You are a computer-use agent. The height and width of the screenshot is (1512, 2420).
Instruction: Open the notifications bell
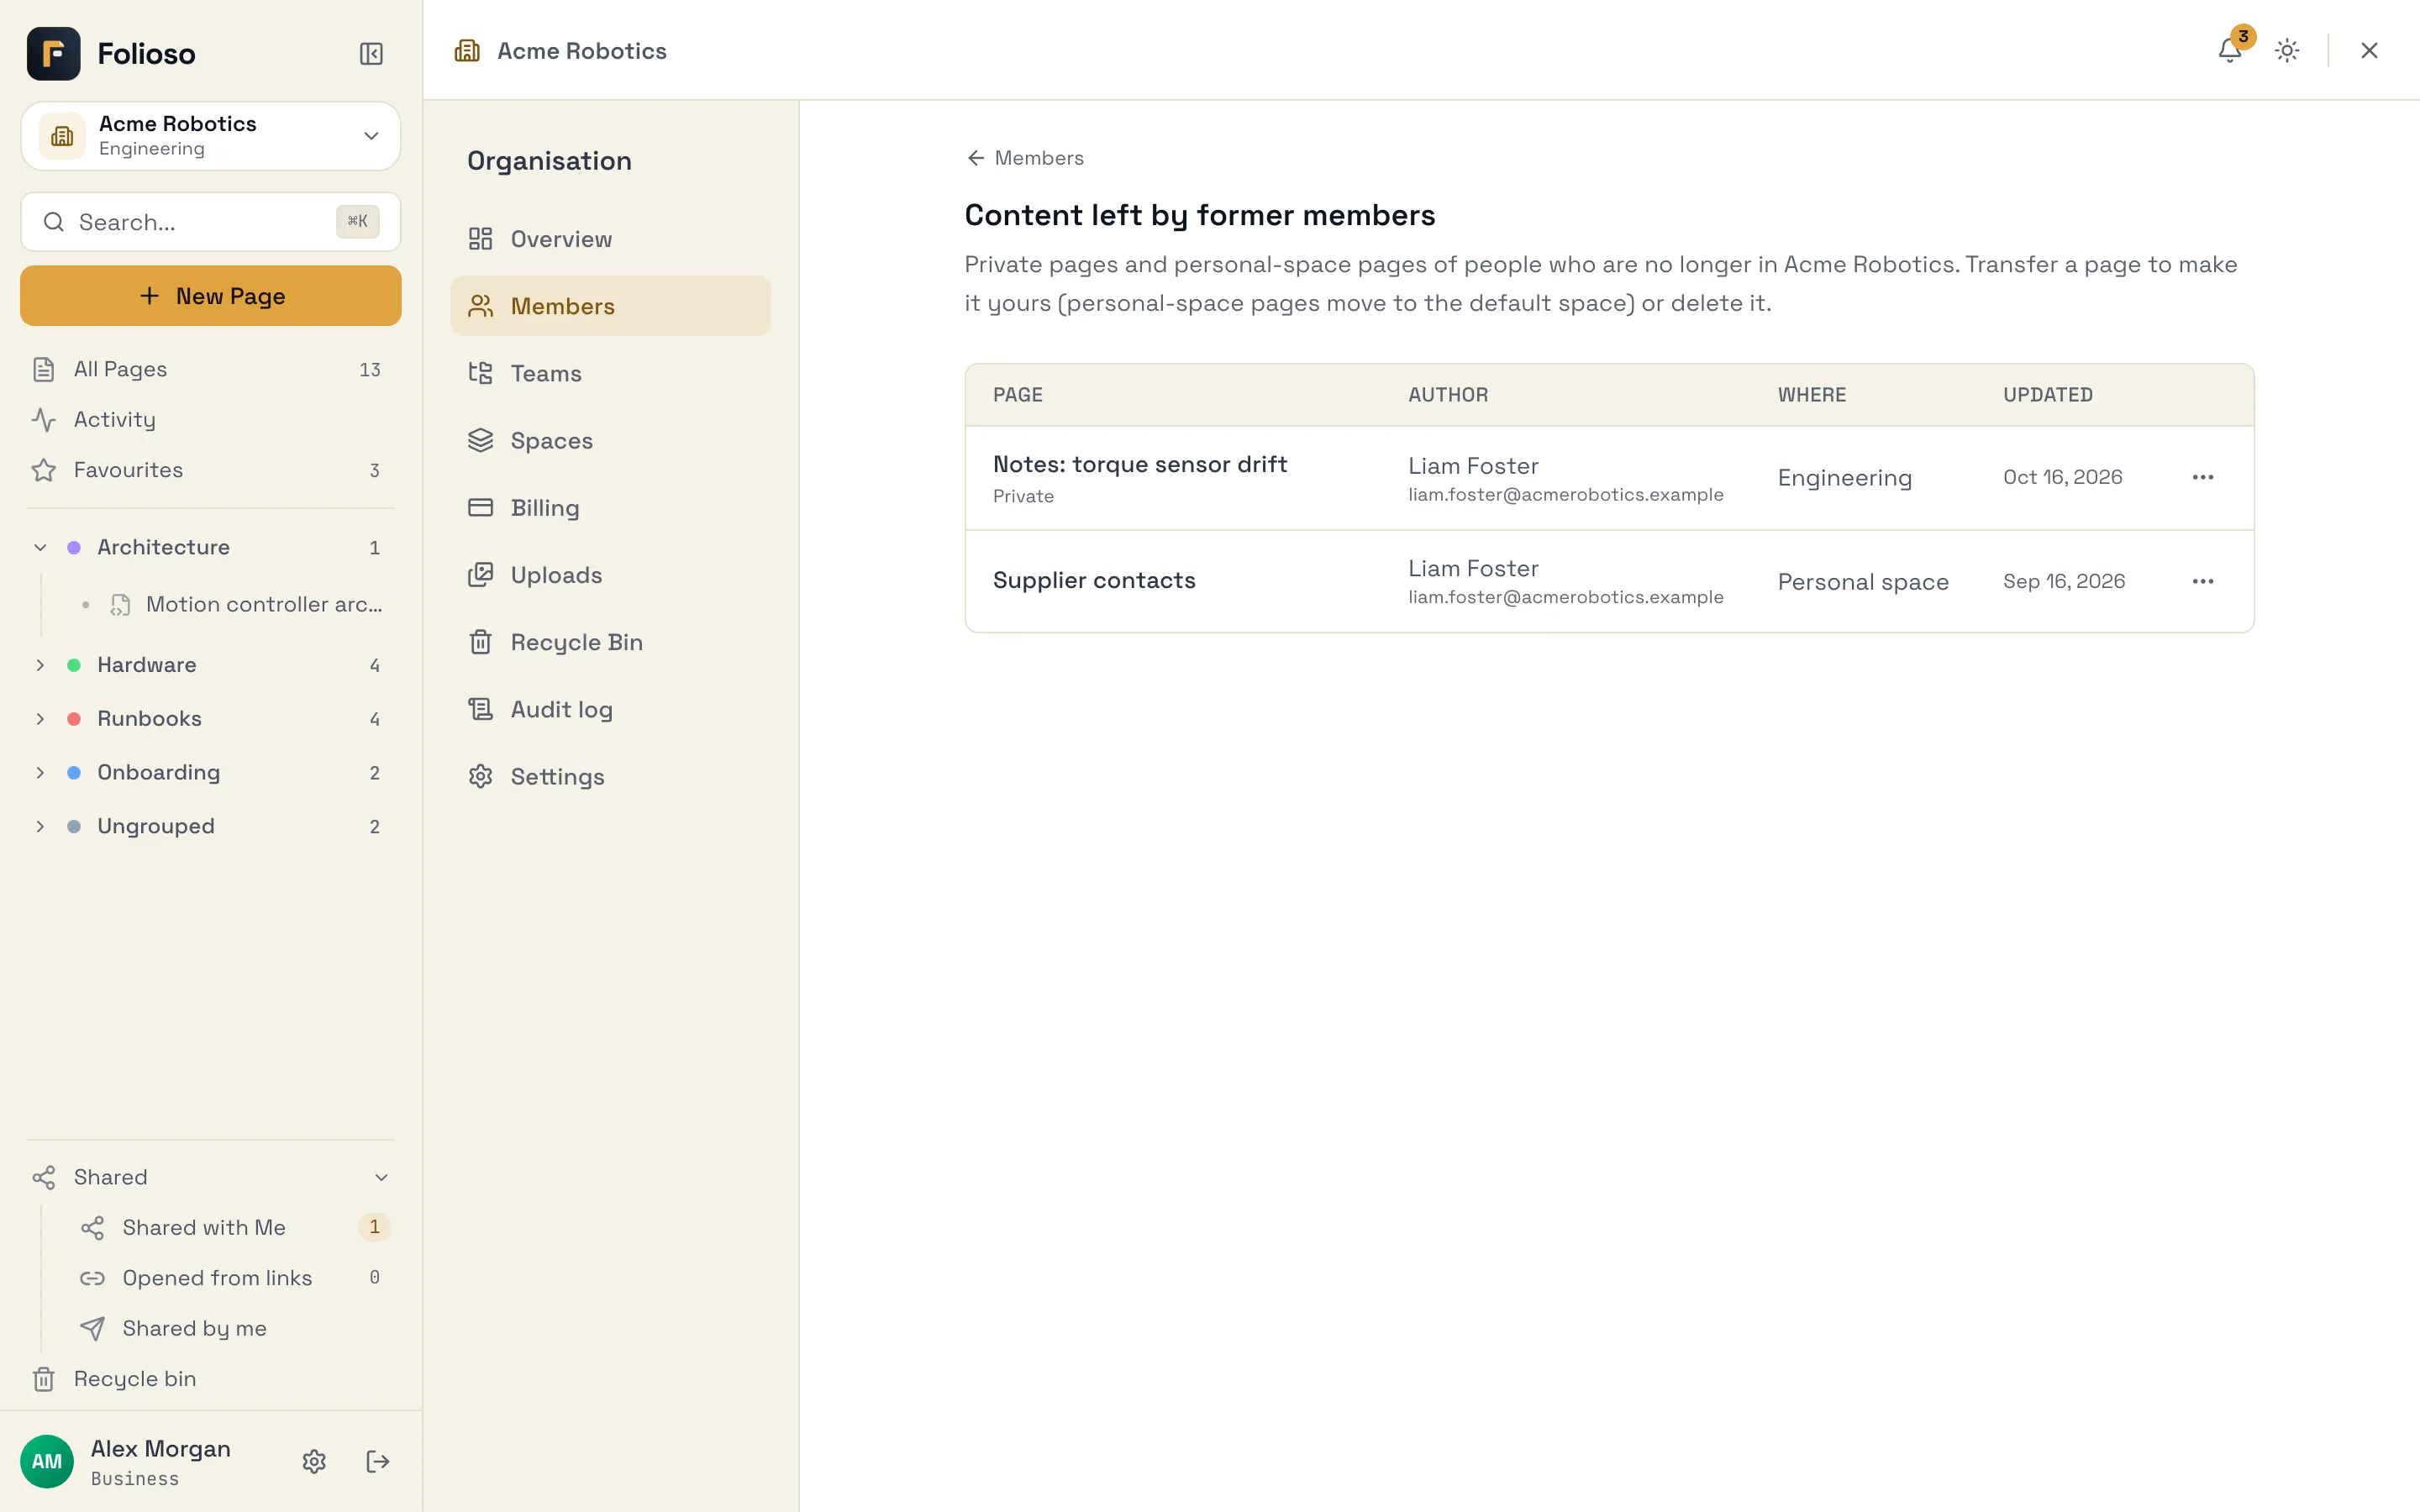tap(2229, 50)
